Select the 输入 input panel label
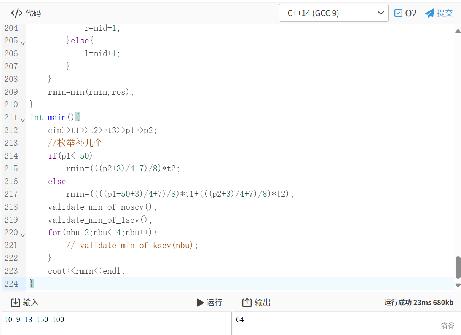 [x=31, y=303]
